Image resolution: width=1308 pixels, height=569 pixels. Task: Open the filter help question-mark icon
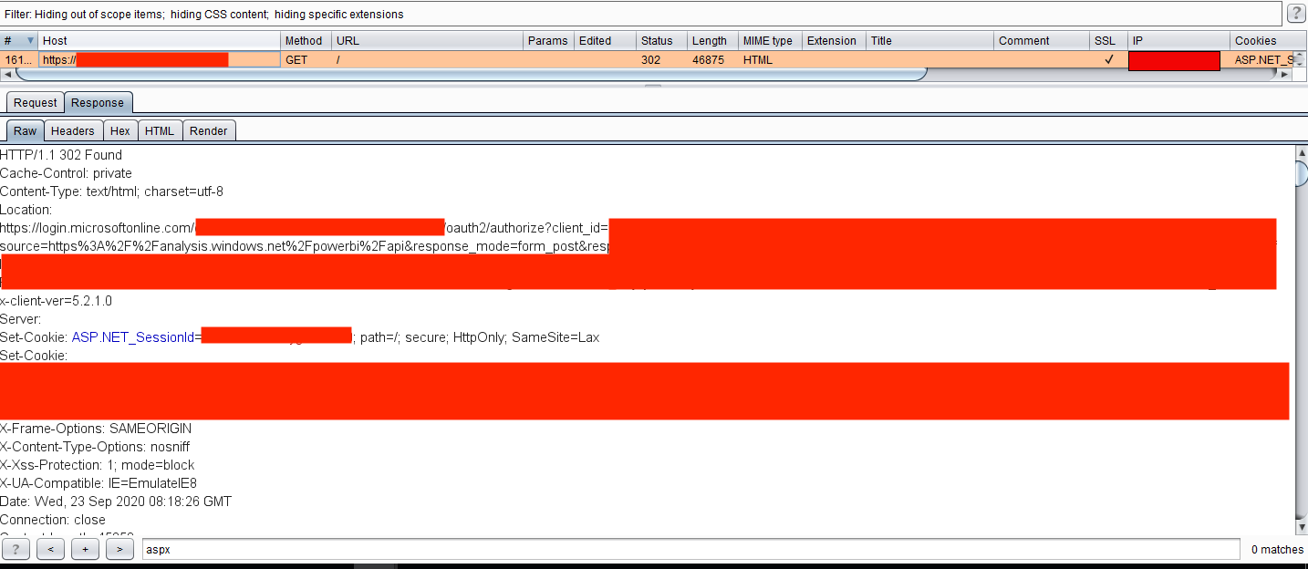1296,14
